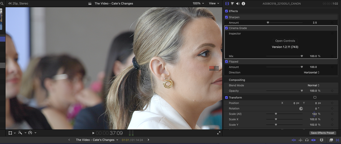Open the View menu in viewer

[214, 3]
